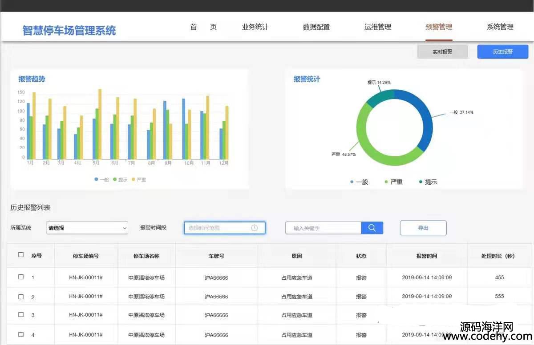Click plate 沪A66666 in row 3
534x345 pixels.
(216, 315)
